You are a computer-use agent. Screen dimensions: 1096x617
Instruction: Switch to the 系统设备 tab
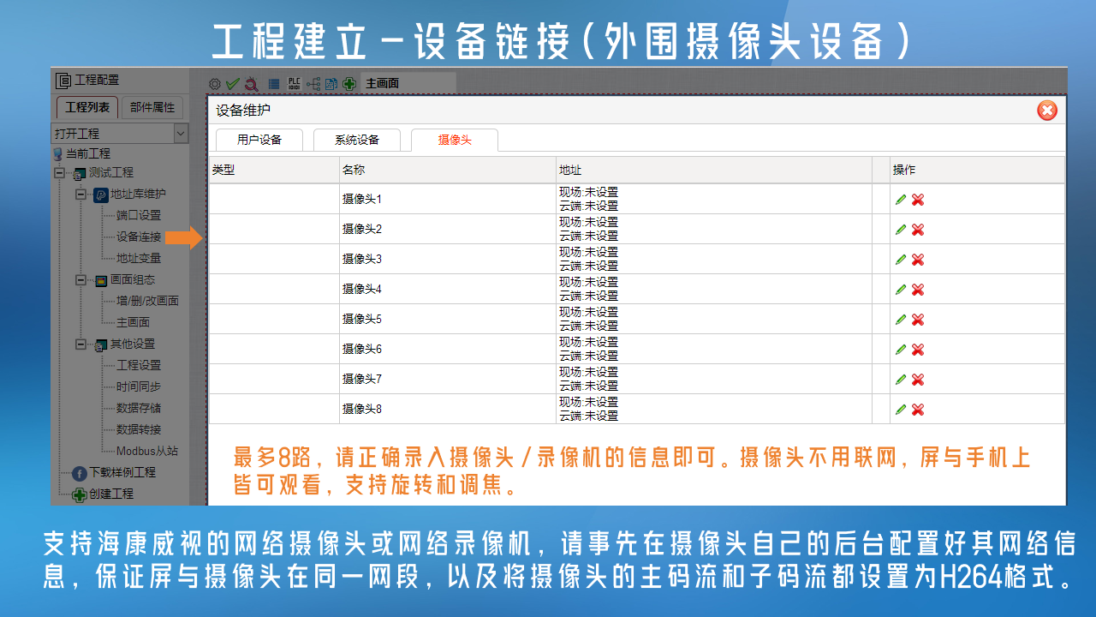pos(357,140)
